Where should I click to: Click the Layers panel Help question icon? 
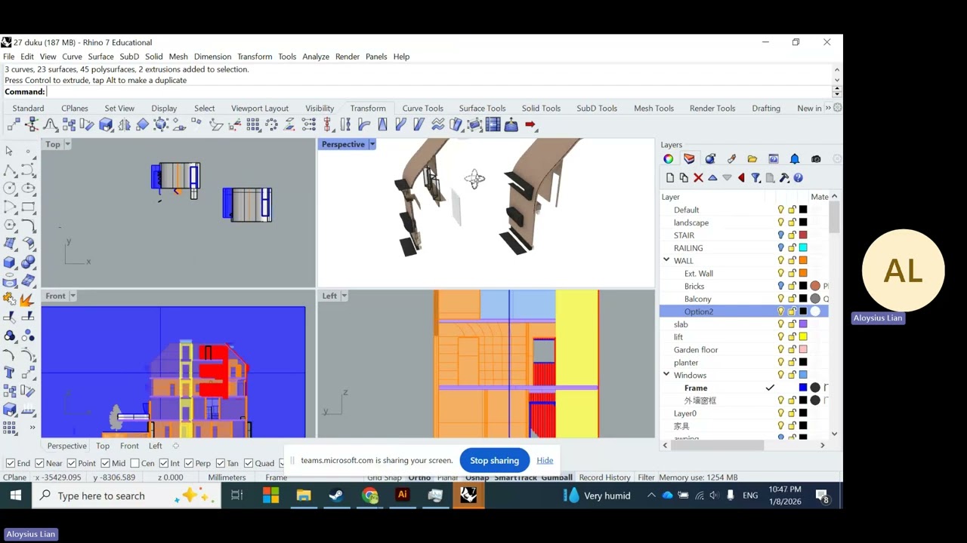tap(798, 178)
